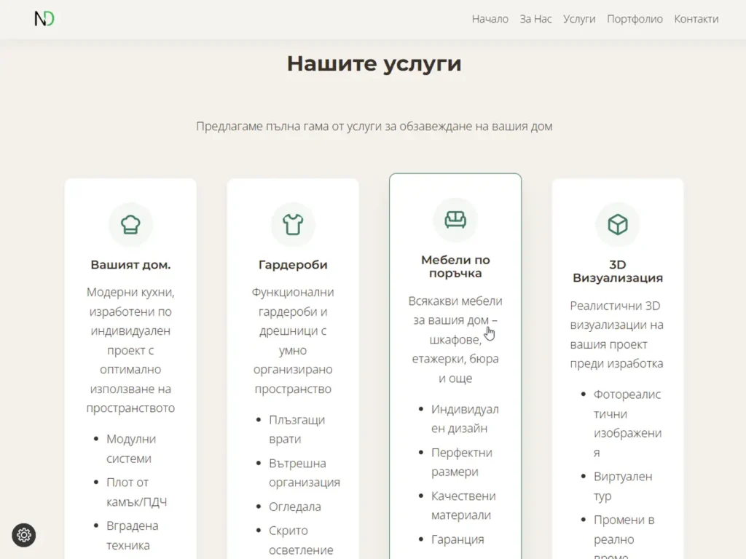746x559 pixels.
Task: Click the sofa furniture icon
Action: (x=455, y=220)
